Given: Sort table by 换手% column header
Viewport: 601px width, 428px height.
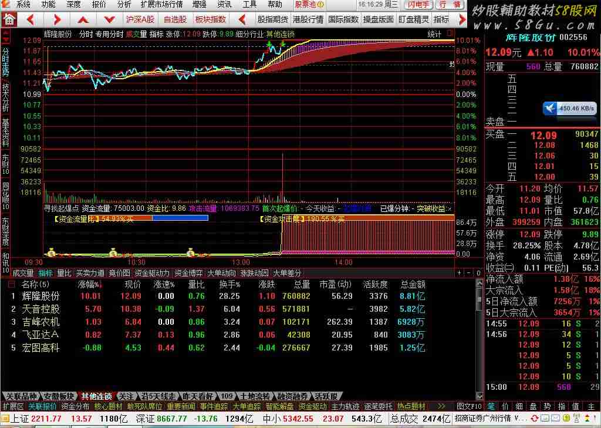Looking at the screenshot, I should [x=229, y=284].
